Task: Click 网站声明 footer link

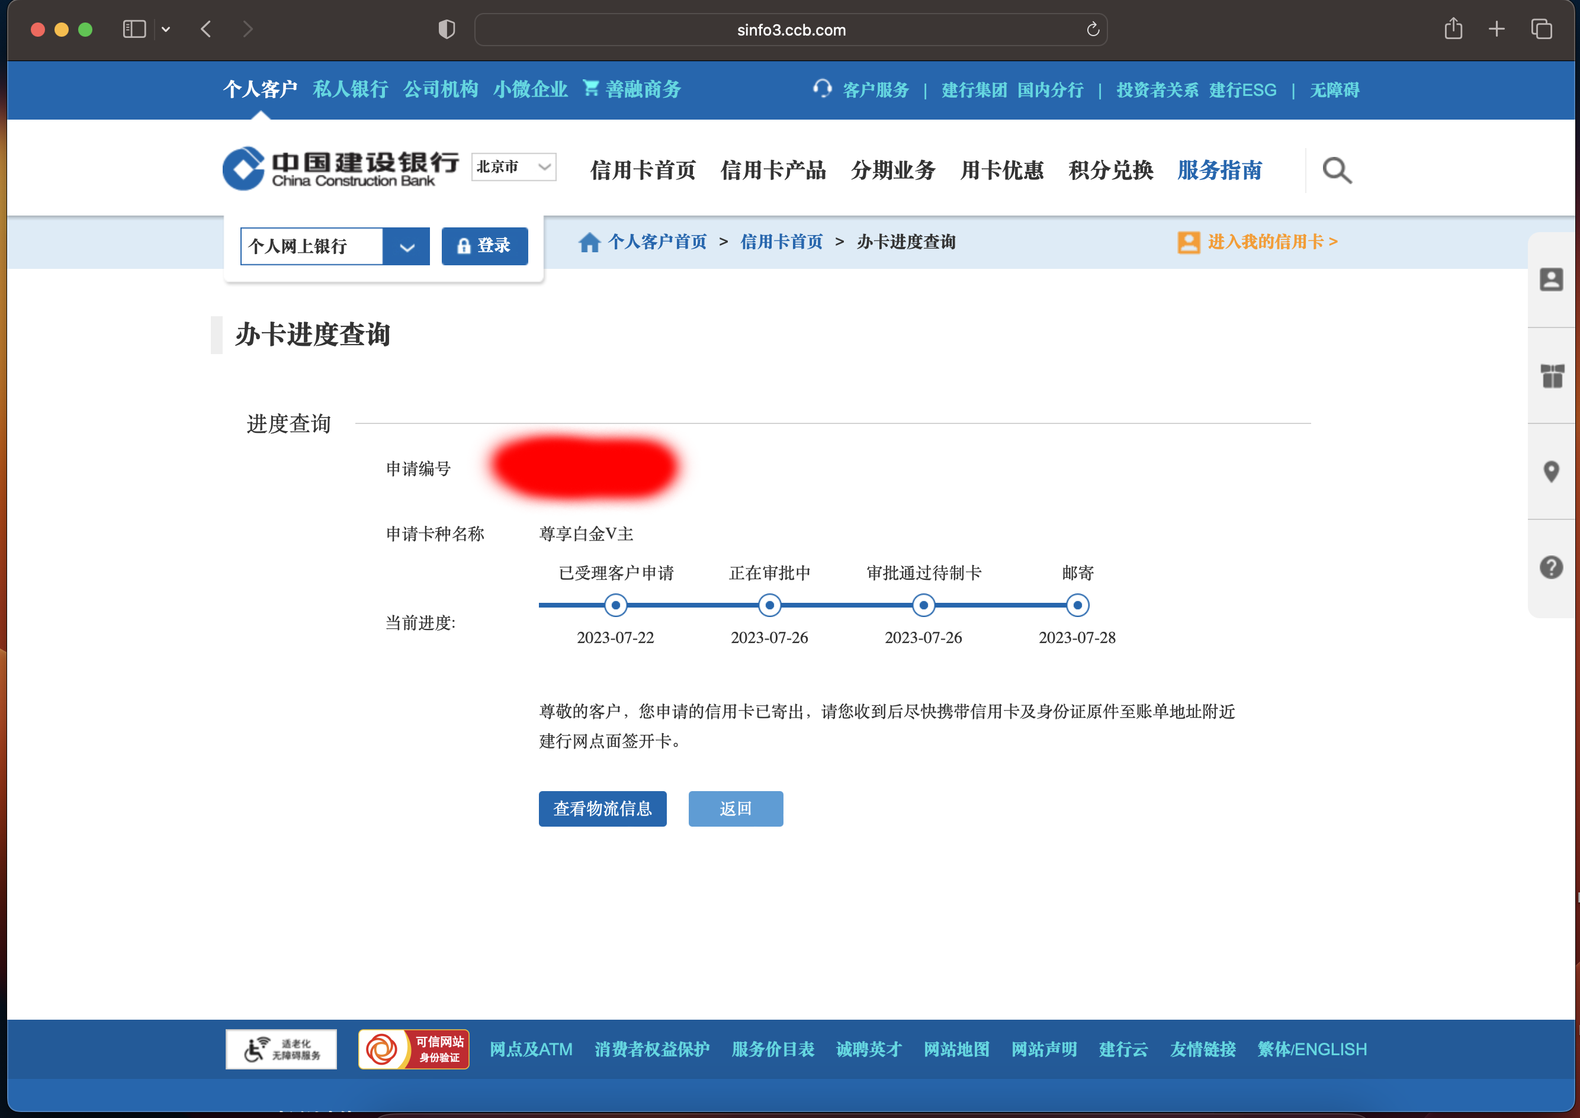Action: (x=1045, y=1049)
